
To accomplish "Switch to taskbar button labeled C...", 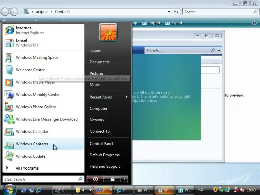I will pos(62,190).
